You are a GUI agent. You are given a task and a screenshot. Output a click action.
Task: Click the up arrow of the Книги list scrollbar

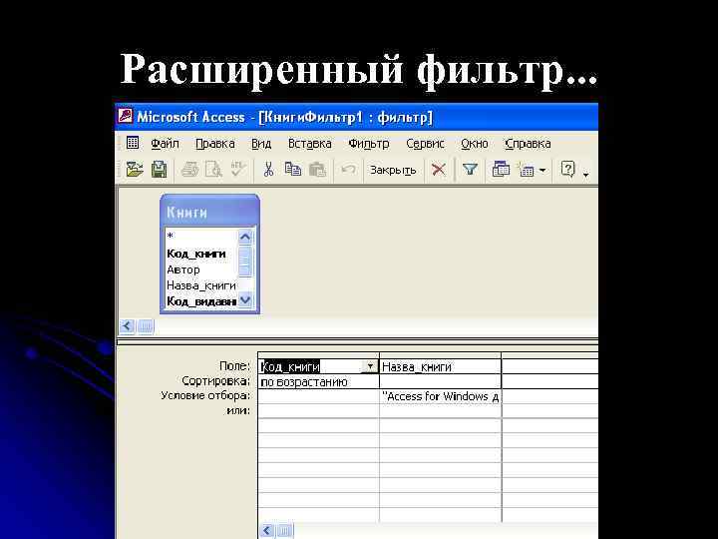[x=245, y=237]
